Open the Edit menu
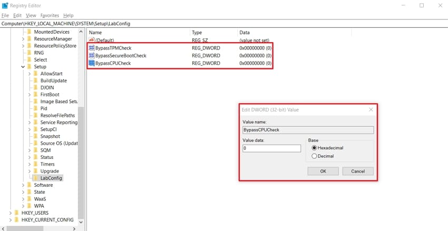 point(17,15)
